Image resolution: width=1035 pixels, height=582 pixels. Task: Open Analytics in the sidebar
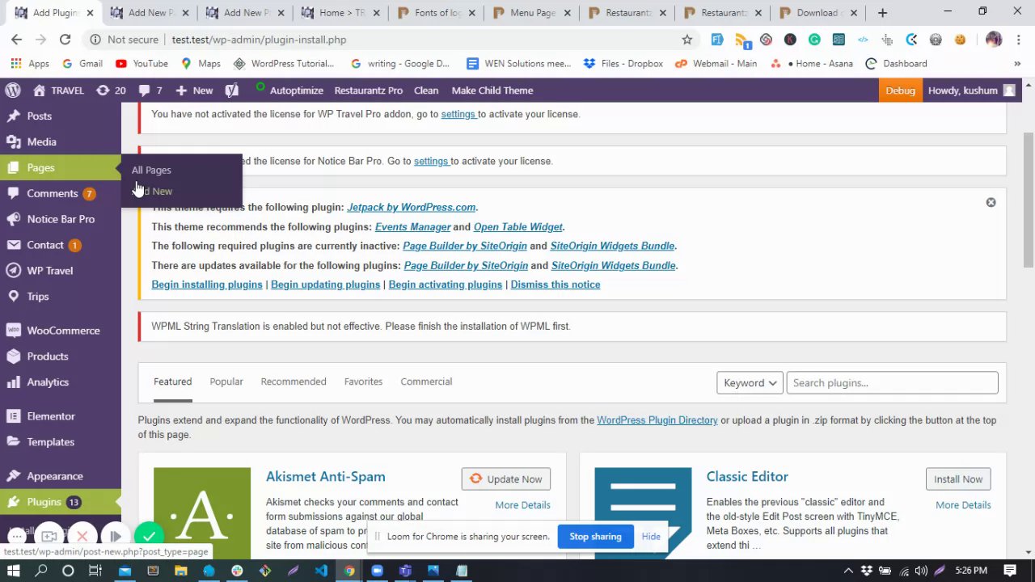point(48,382)
